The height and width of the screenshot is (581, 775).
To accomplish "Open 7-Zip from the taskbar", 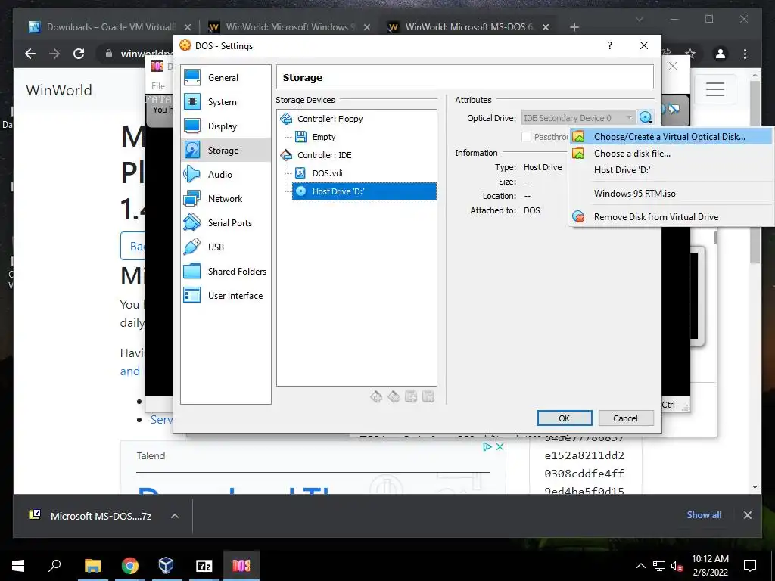I will pyautogui.click(x=204, y=566).
